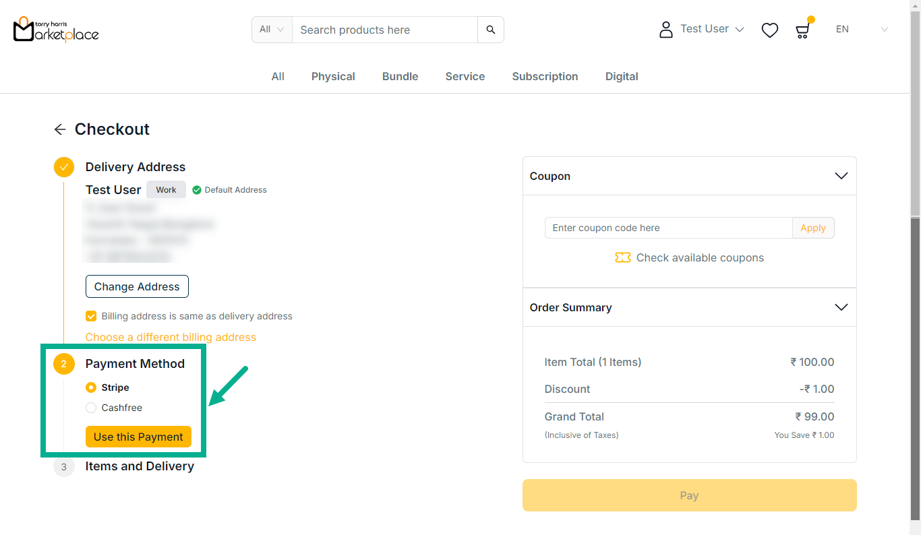Go to the Subscription category tab
This screenshot has width=921, height=535.
[x=545, y=77]
